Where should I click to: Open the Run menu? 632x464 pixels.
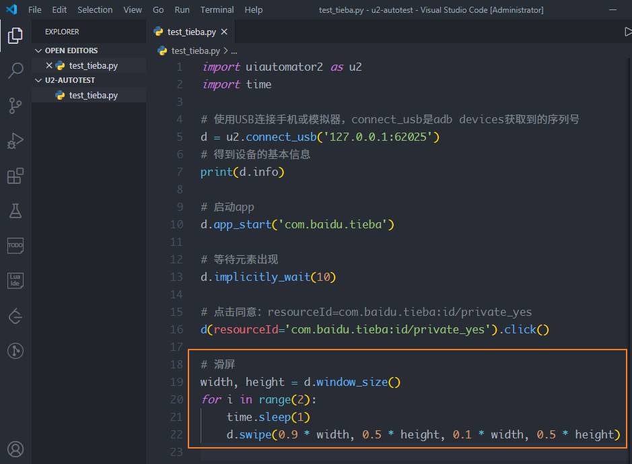pyautogui.click(x=182, y=9)
